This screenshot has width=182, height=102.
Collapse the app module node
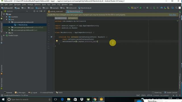click(4, 14)
